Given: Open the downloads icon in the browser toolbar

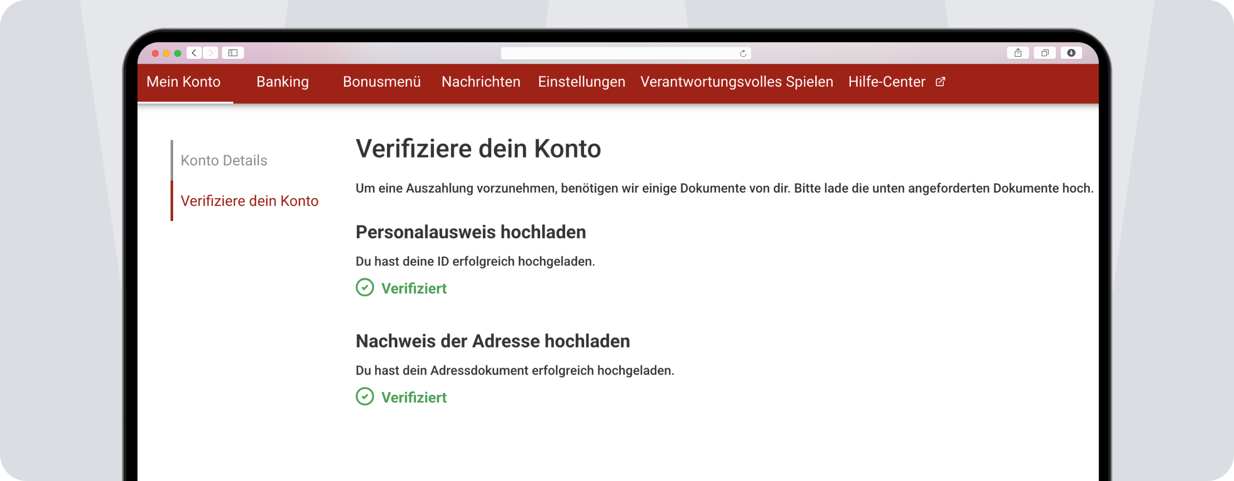Looking at the screenshot, I should [x=1071, y=53].
